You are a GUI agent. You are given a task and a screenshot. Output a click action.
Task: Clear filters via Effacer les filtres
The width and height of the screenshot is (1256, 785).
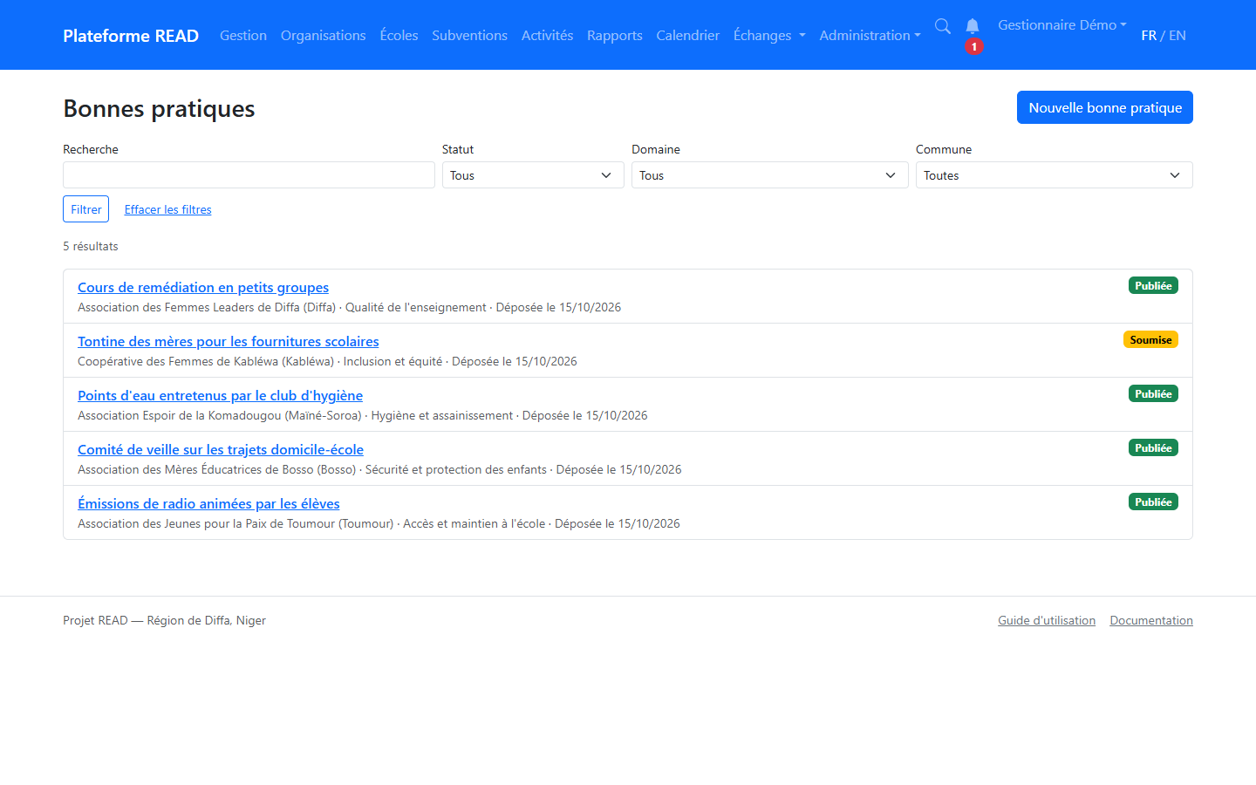(x=168, y=209)
